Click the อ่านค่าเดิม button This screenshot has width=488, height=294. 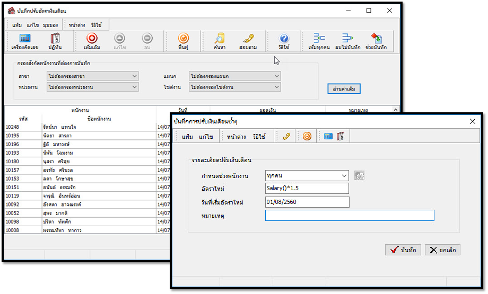tap(344, 89)
